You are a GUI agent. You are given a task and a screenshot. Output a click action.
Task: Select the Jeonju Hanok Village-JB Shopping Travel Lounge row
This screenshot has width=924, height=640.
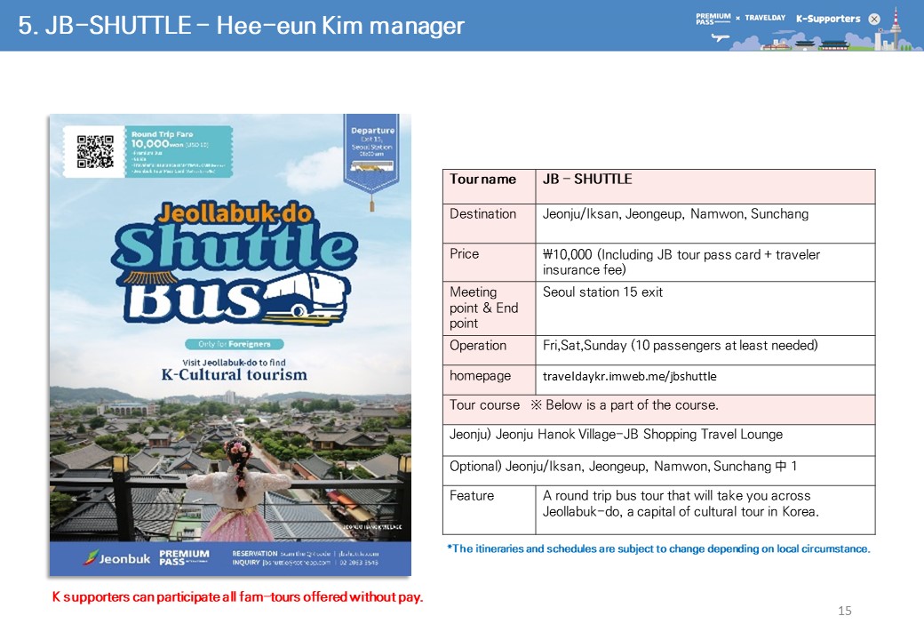point(659,440)
